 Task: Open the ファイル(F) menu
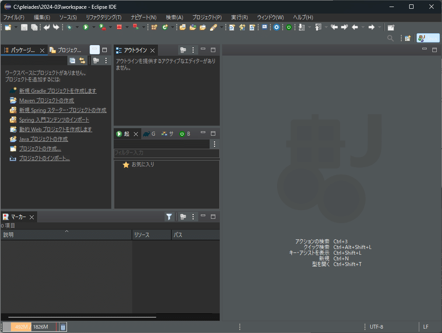click(14, 17)
